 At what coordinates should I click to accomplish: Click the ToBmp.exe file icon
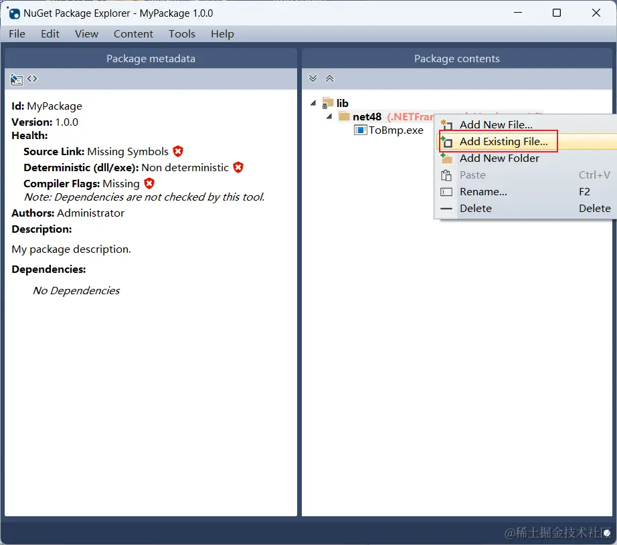360,130
